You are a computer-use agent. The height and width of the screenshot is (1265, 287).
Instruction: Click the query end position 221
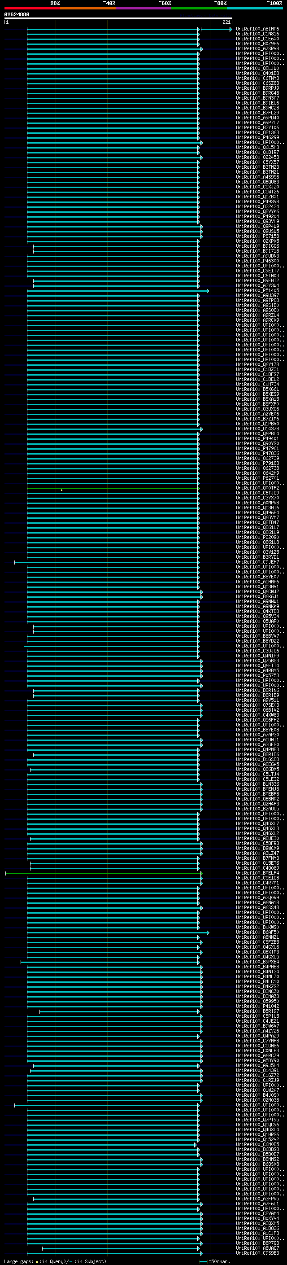pyautogui.click(x=226, y=22)
